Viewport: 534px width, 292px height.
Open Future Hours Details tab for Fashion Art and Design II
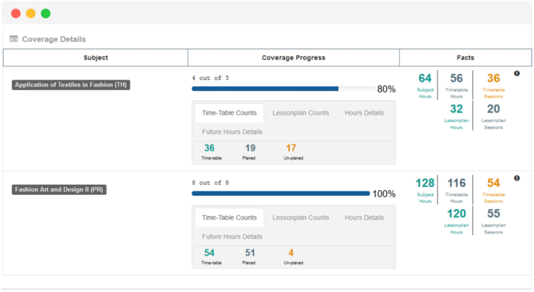pyautogui.click(x=232, y=237)
